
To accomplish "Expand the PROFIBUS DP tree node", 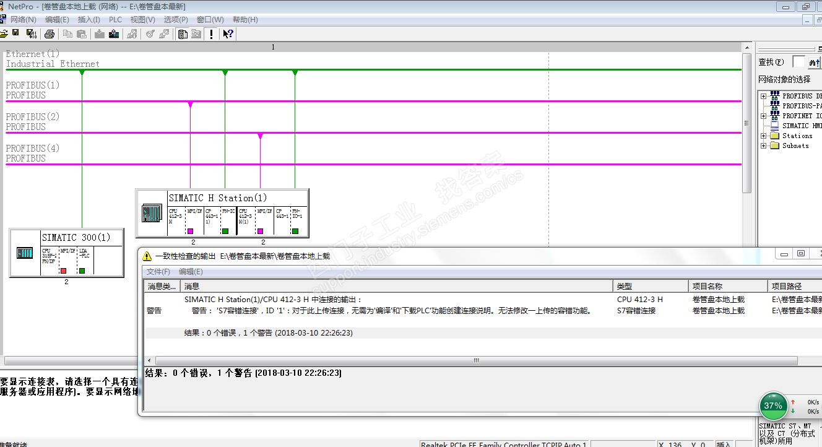I will coord(764,96).
